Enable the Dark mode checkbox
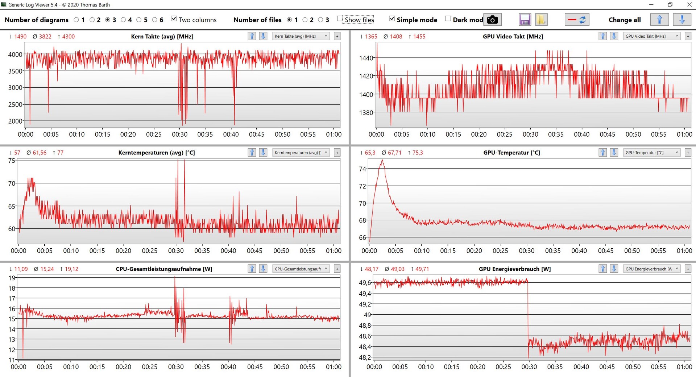This screenshot has width=696, height=377. click(448, 19)
